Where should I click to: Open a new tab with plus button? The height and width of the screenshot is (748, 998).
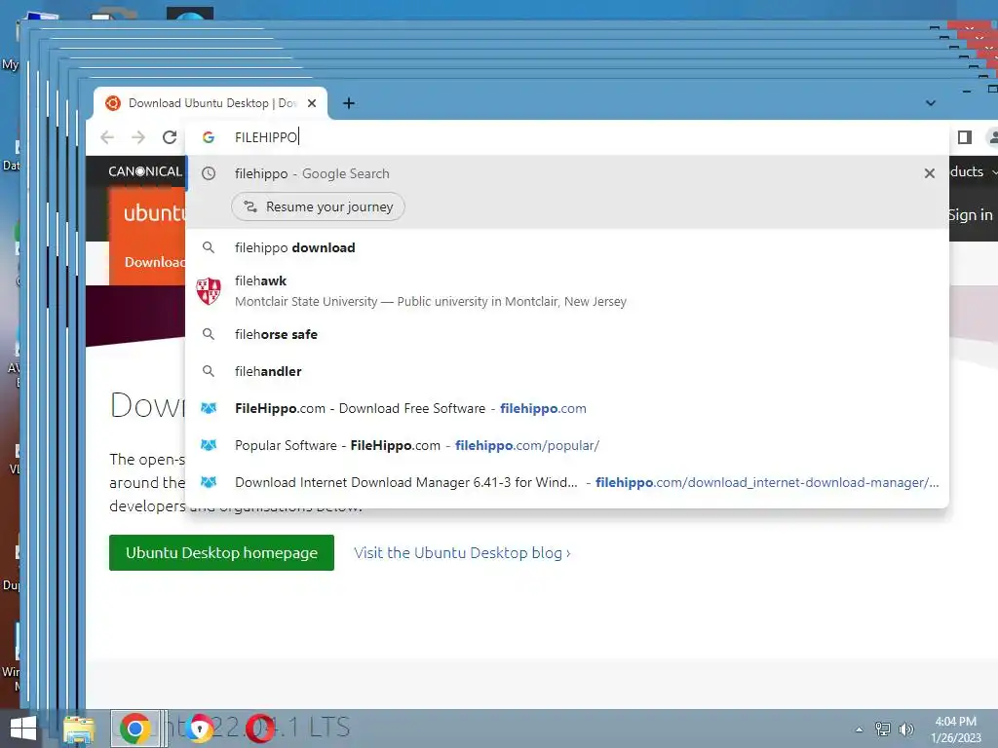pyautogui.click(x=349, y=103)
